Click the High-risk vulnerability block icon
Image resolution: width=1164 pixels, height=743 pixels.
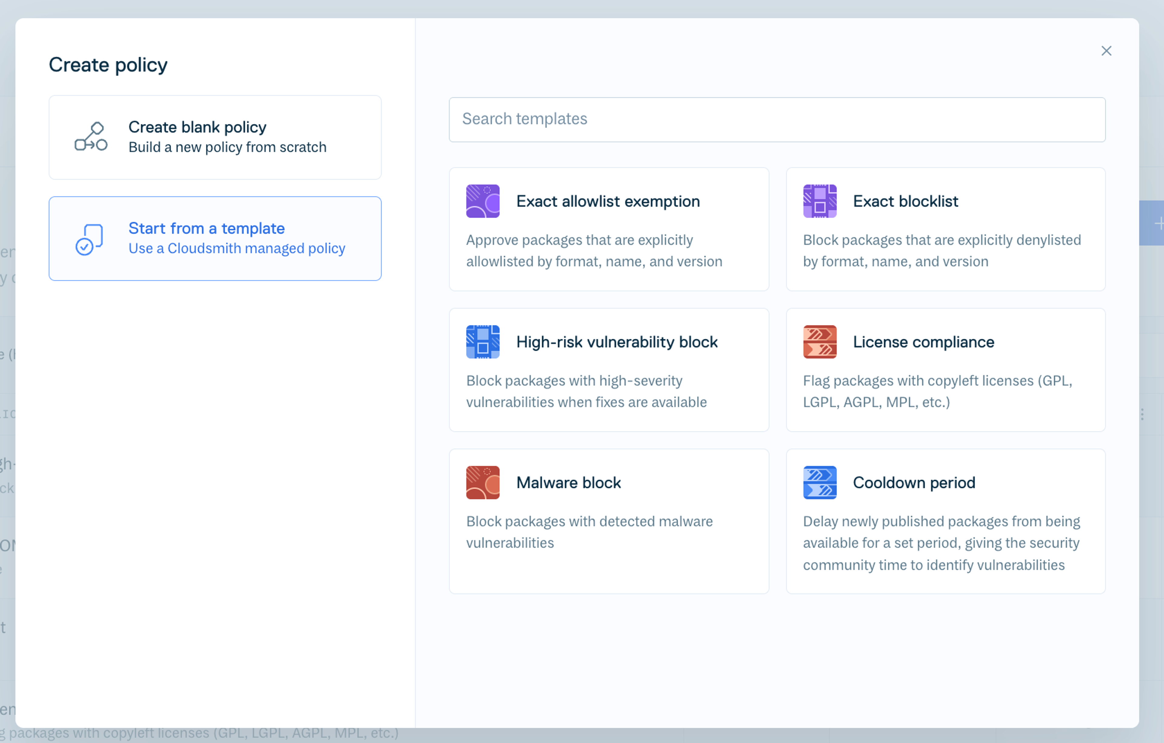click(482, 342)
